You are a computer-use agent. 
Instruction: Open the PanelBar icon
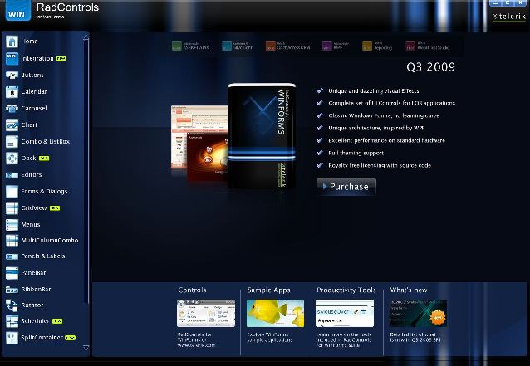click(12, 273)
